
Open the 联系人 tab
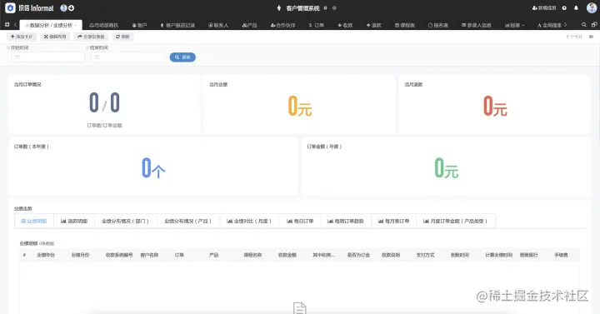click(218, 25)
